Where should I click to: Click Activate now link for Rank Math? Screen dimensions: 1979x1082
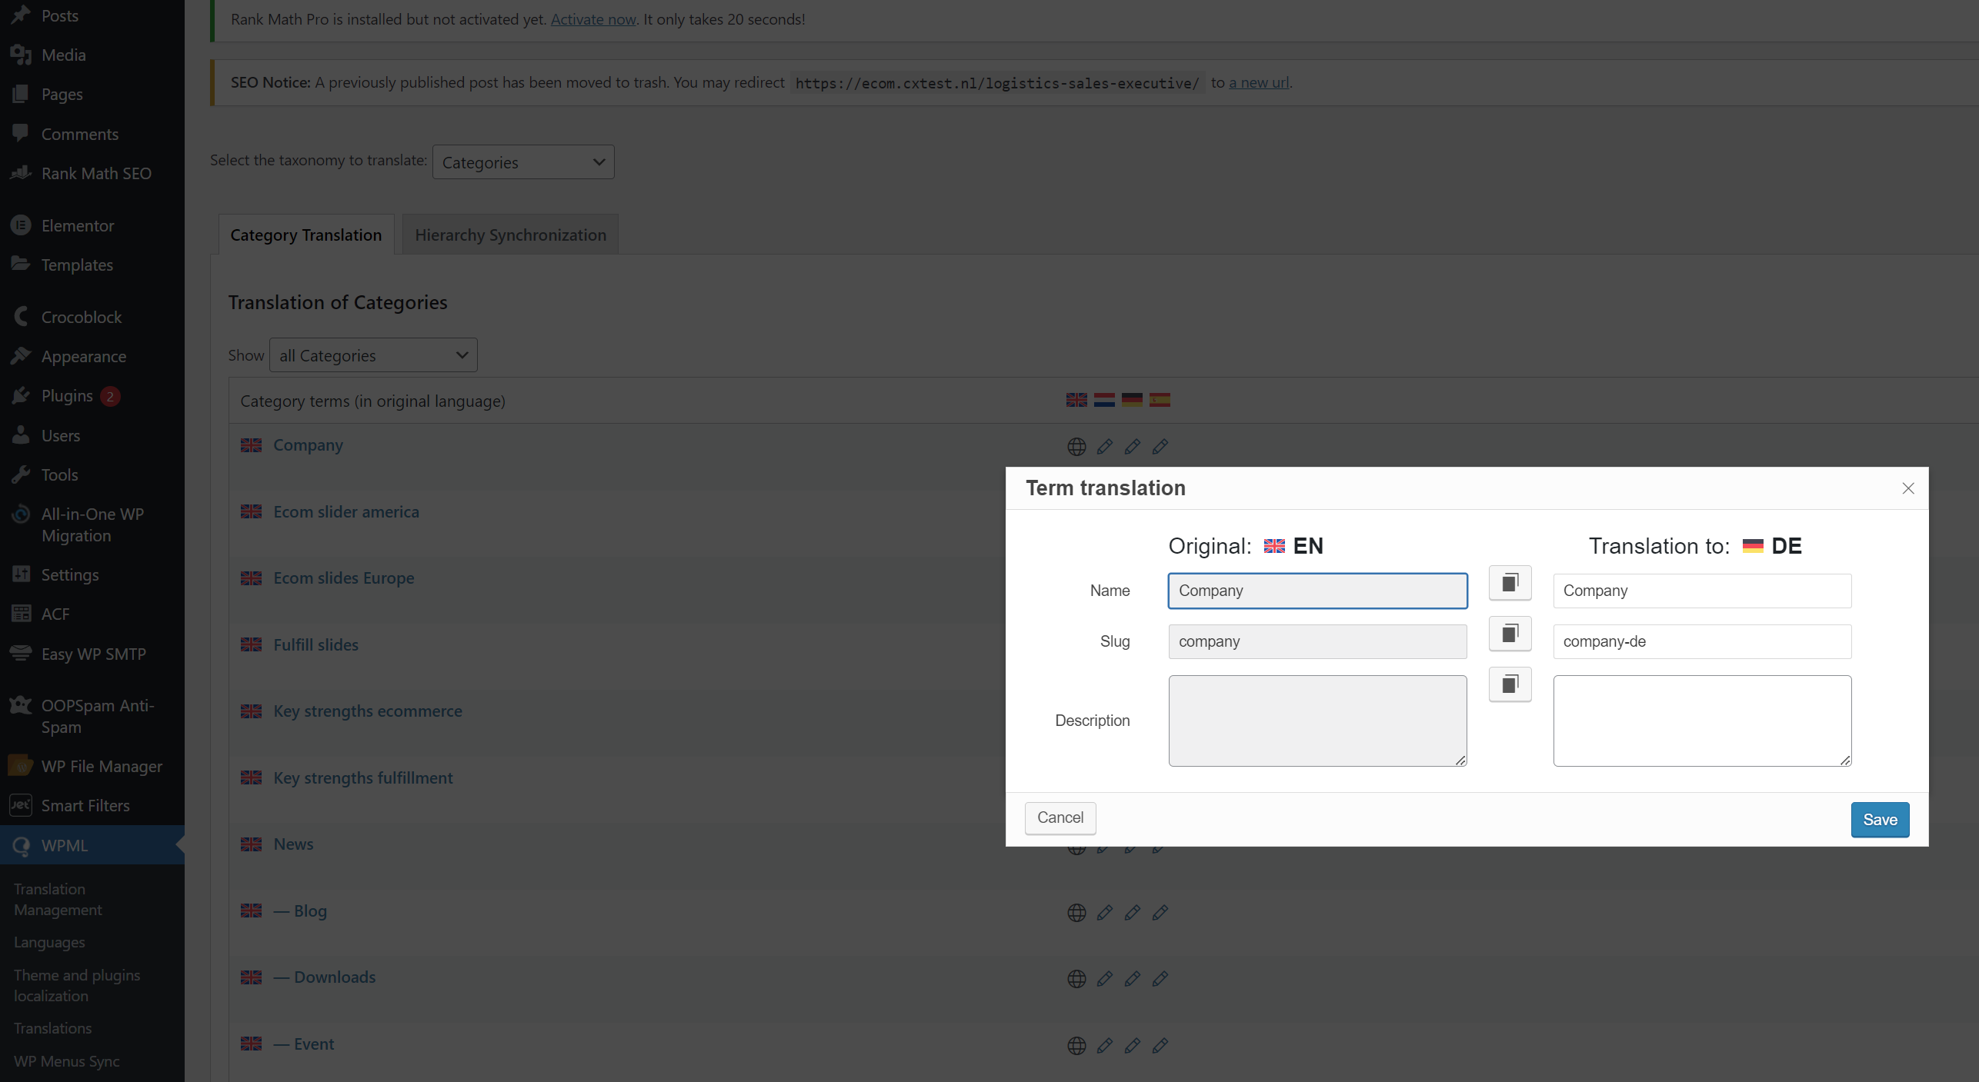tap(592, 19)
